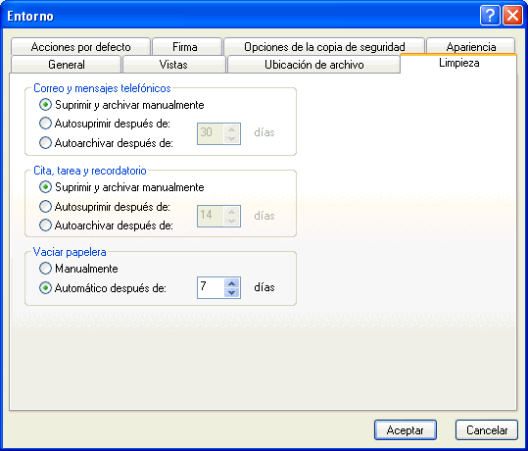
Task: Click the Cita days field showing 14
Action: pyautogui.click(x=211, y=216)
